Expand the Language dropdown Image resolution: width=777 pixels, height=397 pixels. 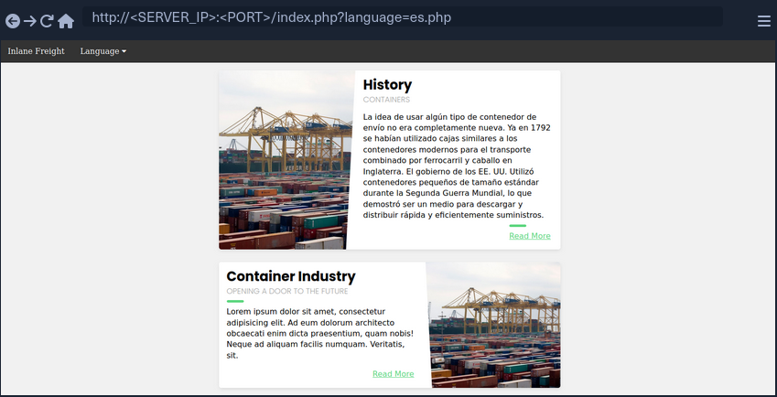(x=103, y=51)
